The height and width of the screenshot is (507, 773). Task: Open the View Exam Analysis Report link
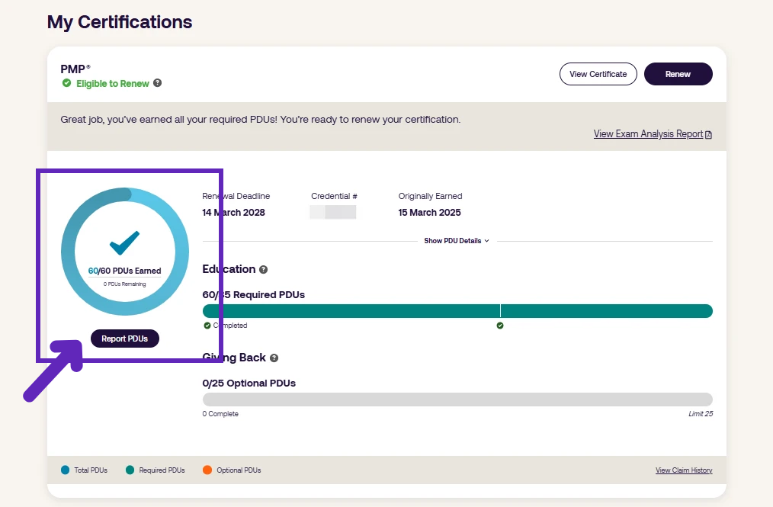[648, 134]
